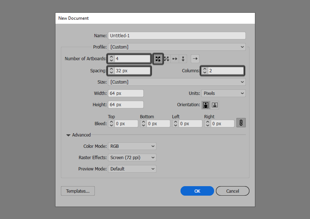Image resolution: width=310 pixels, height=219 pixels.
Task: Open the Raster Effects dropdown
Action: pyautogui.click(x=132, y=157)
